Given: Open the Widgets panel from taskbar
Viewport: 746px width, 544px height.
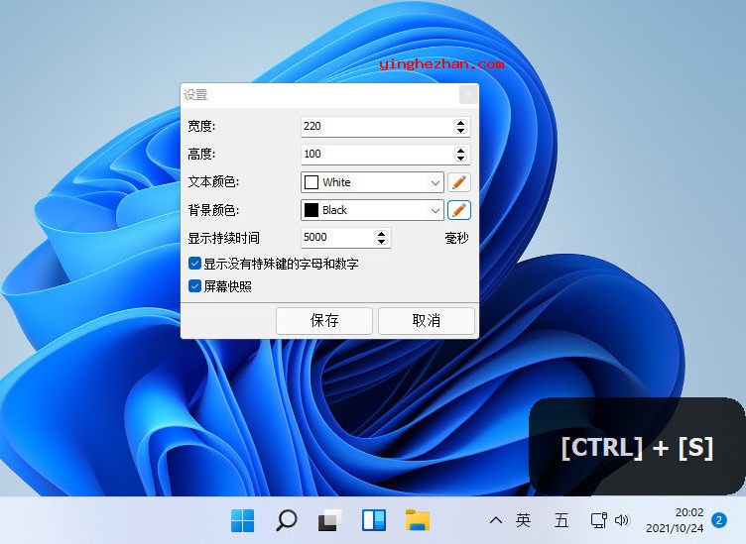Looking at the screenshot, I should (x=374, y=521).
